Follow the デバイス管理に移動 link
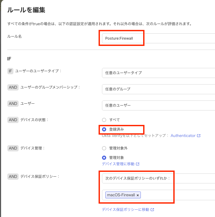The width and height of the screenshot is (215, 217). pos(118,164)
